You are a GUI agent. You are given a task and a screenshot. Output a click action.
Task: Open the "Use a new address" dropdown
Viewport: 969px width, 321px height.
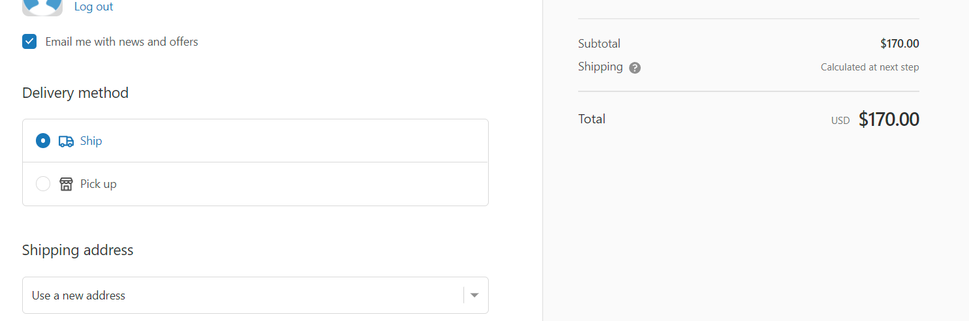coord(241,296)
